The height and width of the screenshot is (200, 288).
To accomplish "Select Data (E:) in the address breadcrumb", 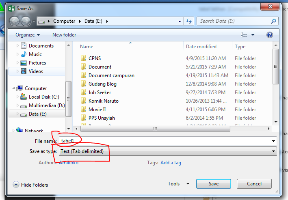I will [x=93, y=21].
